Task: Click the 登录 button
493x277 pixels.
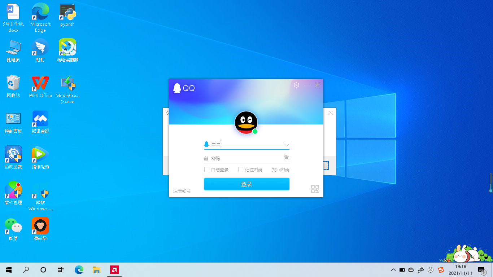Action: click(x=247, y=184)
